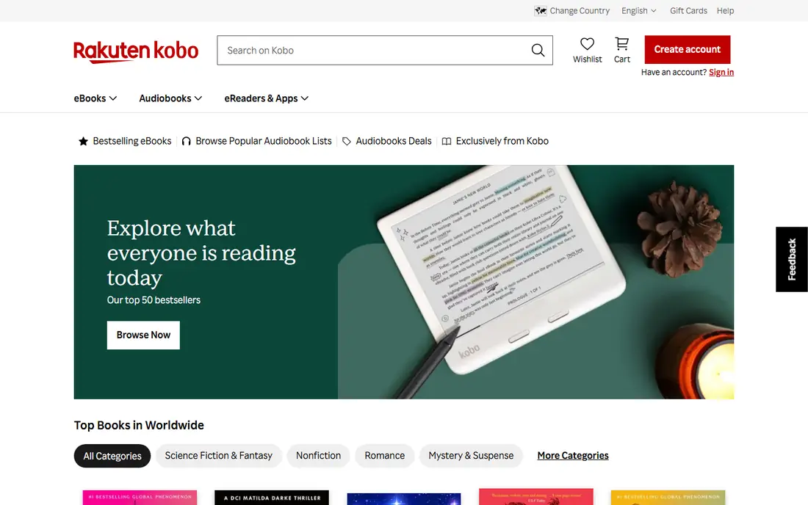Expand the eReaders & Apps menu
Screen dimensions: 808x505
coord(267,98)
